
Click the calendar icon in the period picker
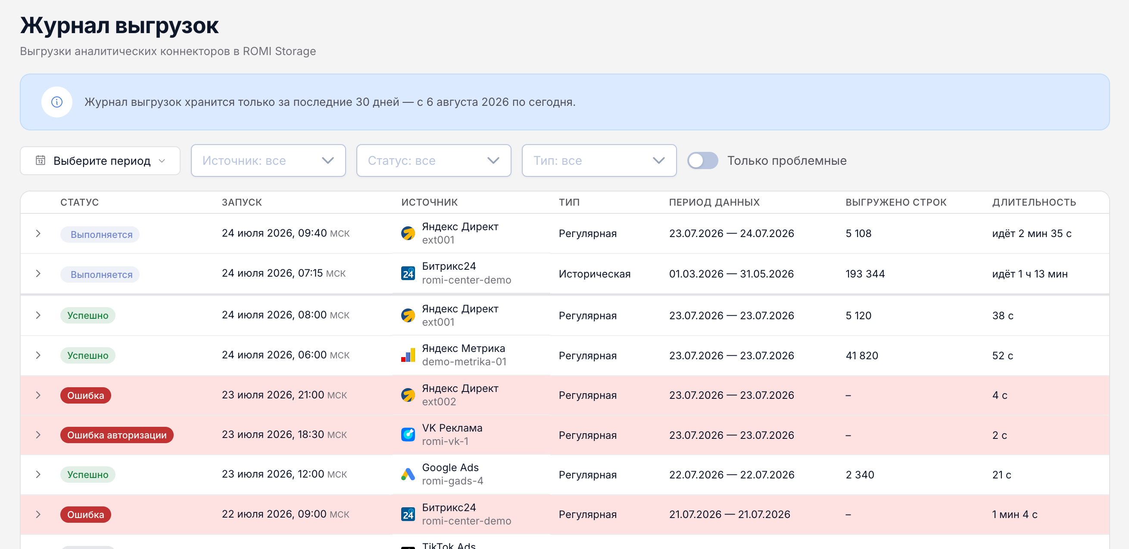coord(41,160)
